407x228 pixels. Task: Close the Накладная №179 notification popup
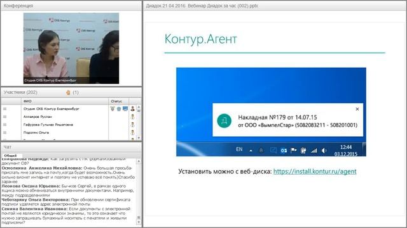[x=357, y=109]
